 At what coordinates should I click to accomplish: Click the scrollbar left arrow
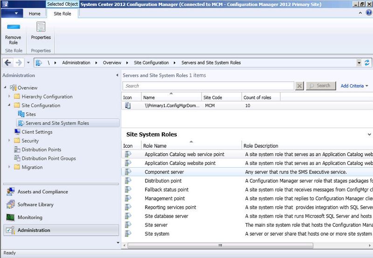click(124, 245)
